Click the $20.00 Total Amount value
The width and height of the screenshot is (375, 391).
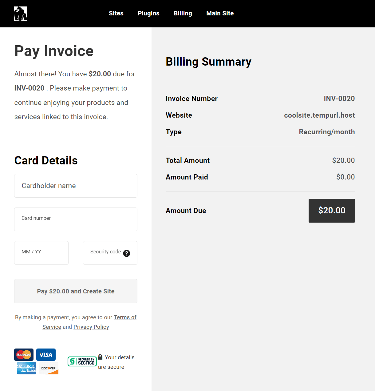coord(343,160)
